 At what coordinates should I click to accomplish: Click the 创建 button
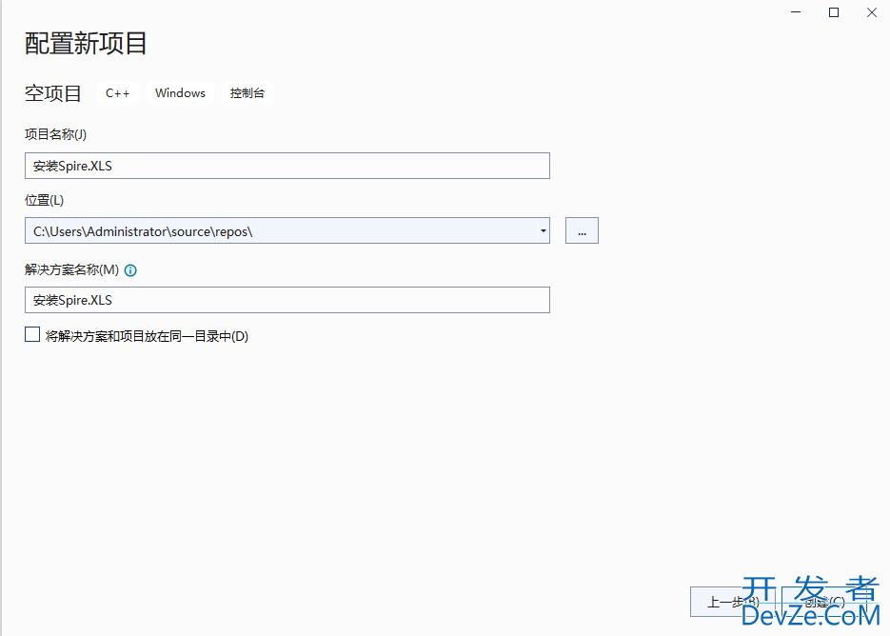pos(824,602)
